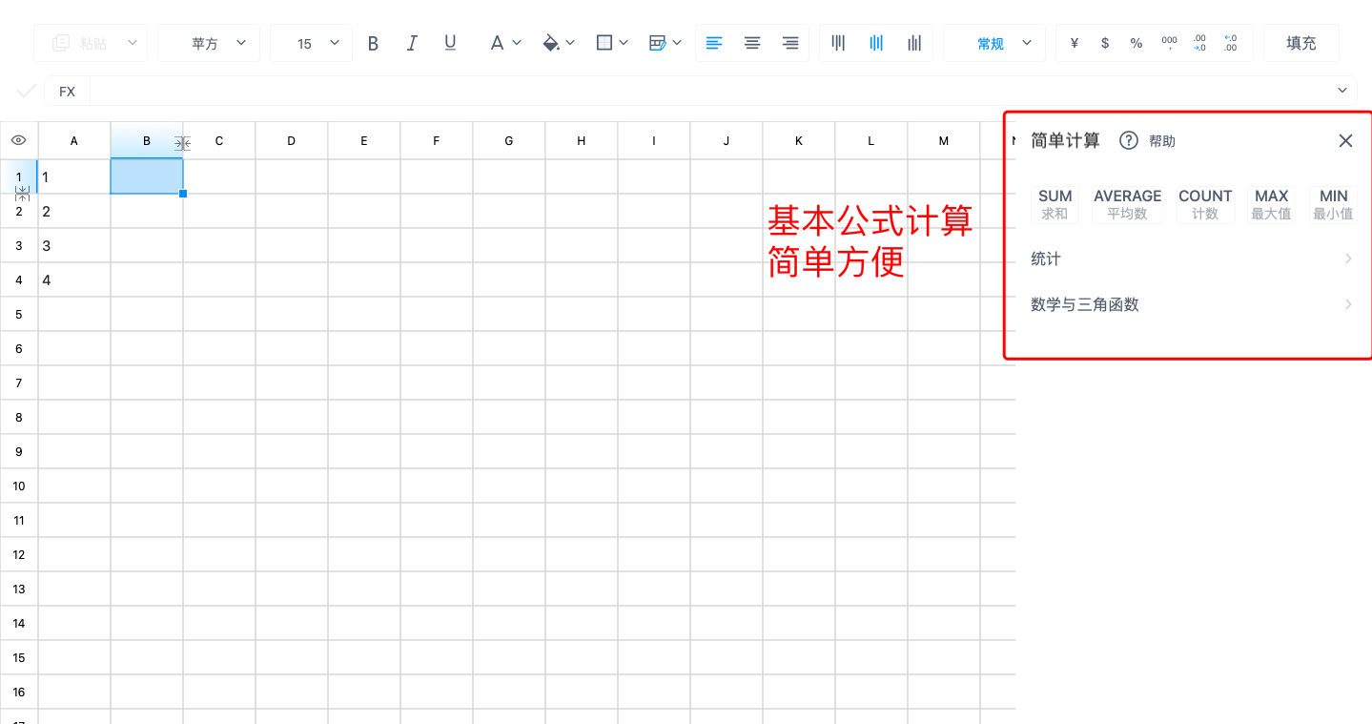Align text to the right

coord(789,43)
